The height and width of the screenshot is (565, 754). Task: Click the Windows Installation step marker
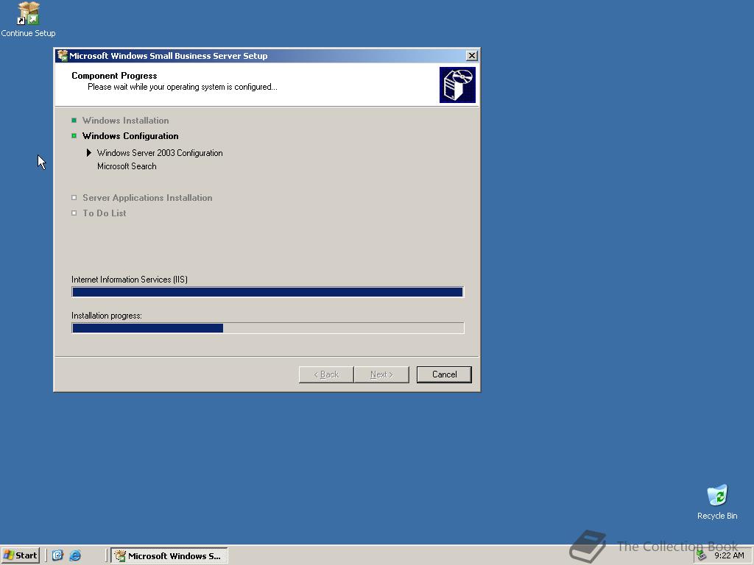(74, 120)
